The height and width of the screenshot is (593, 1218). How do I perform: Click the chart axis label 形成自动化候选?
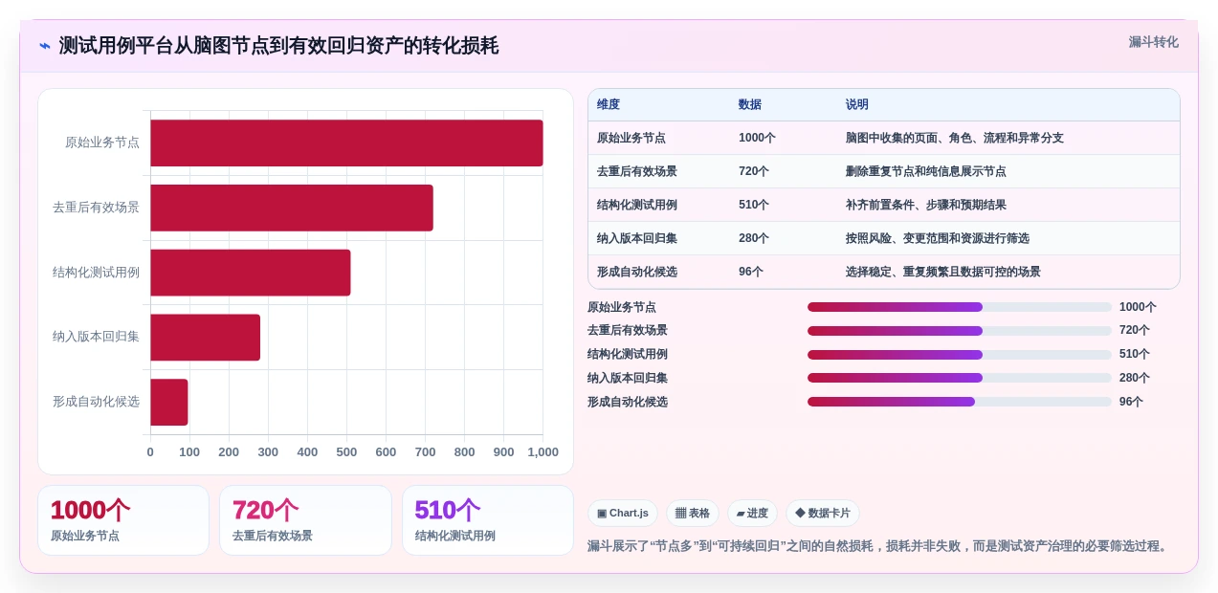(96, 402)
